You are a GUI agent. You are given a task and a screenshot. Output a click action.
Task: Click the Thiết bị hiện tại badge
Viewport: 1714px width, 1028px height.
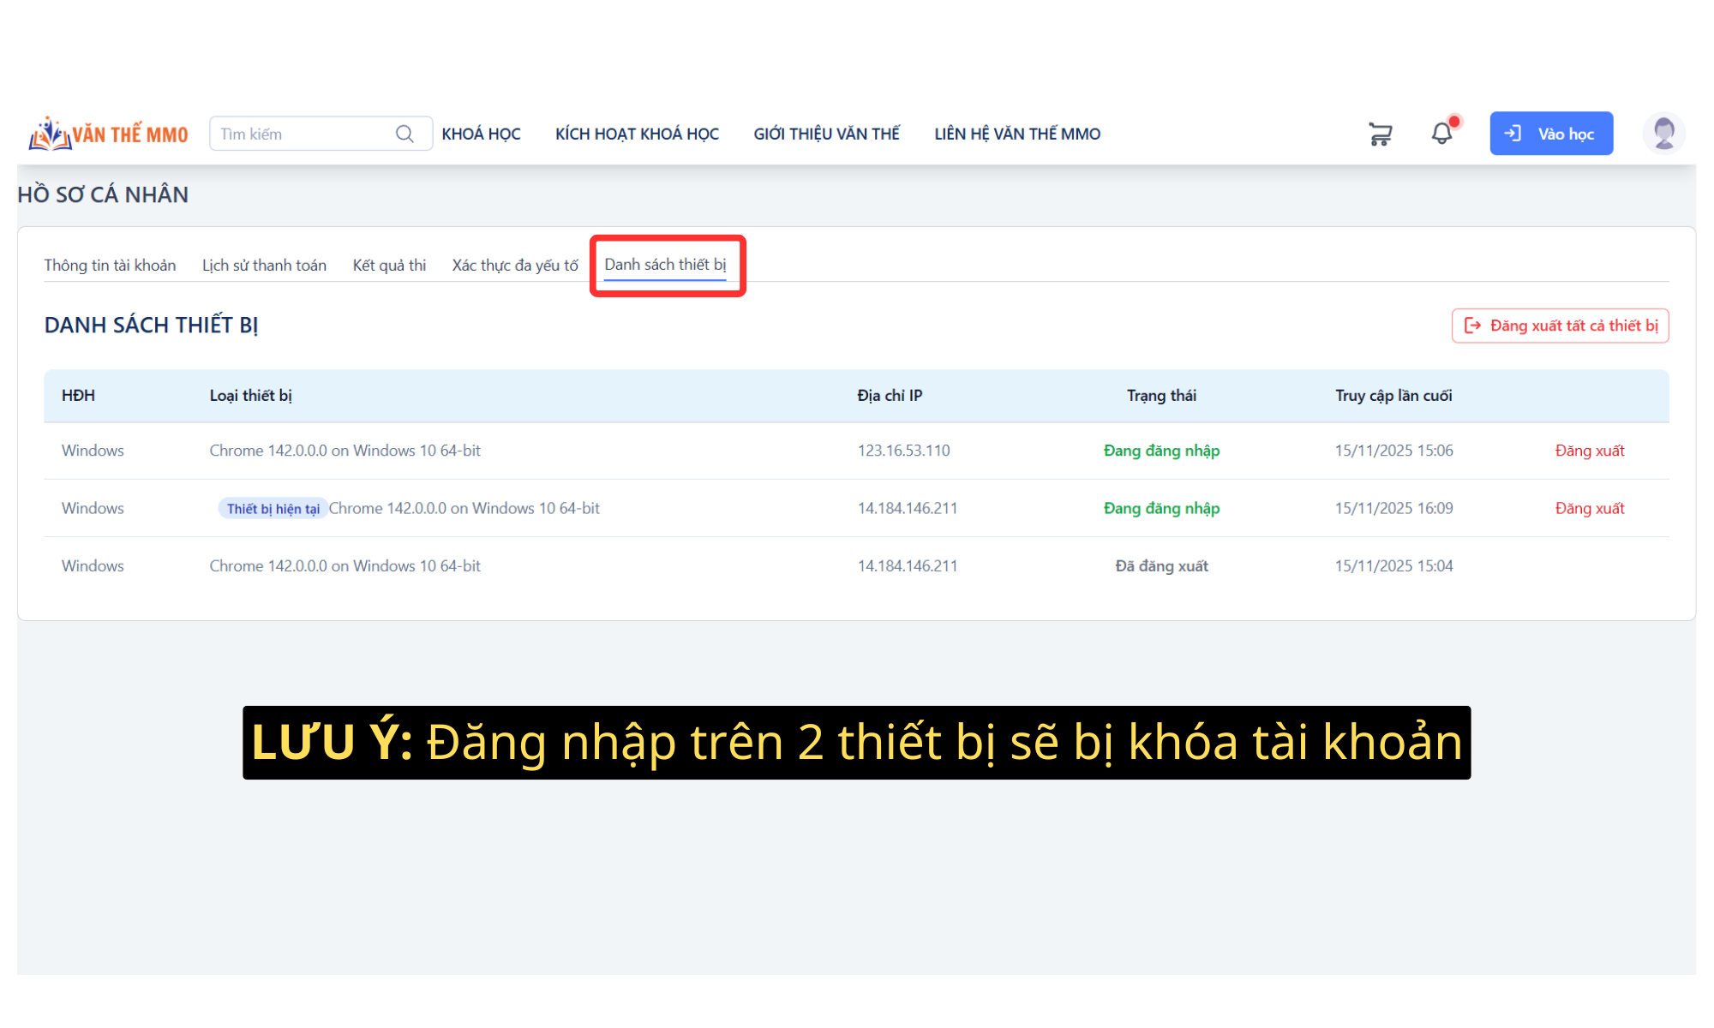273,509
